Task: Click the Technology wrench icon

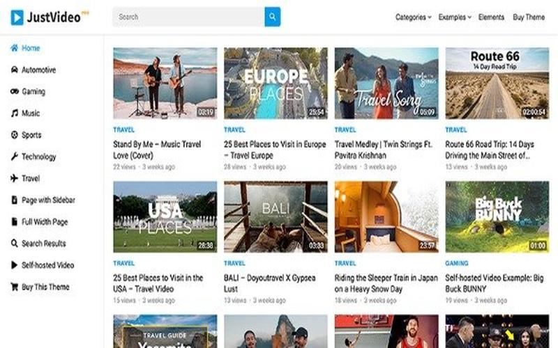Action: click(14, 157)
